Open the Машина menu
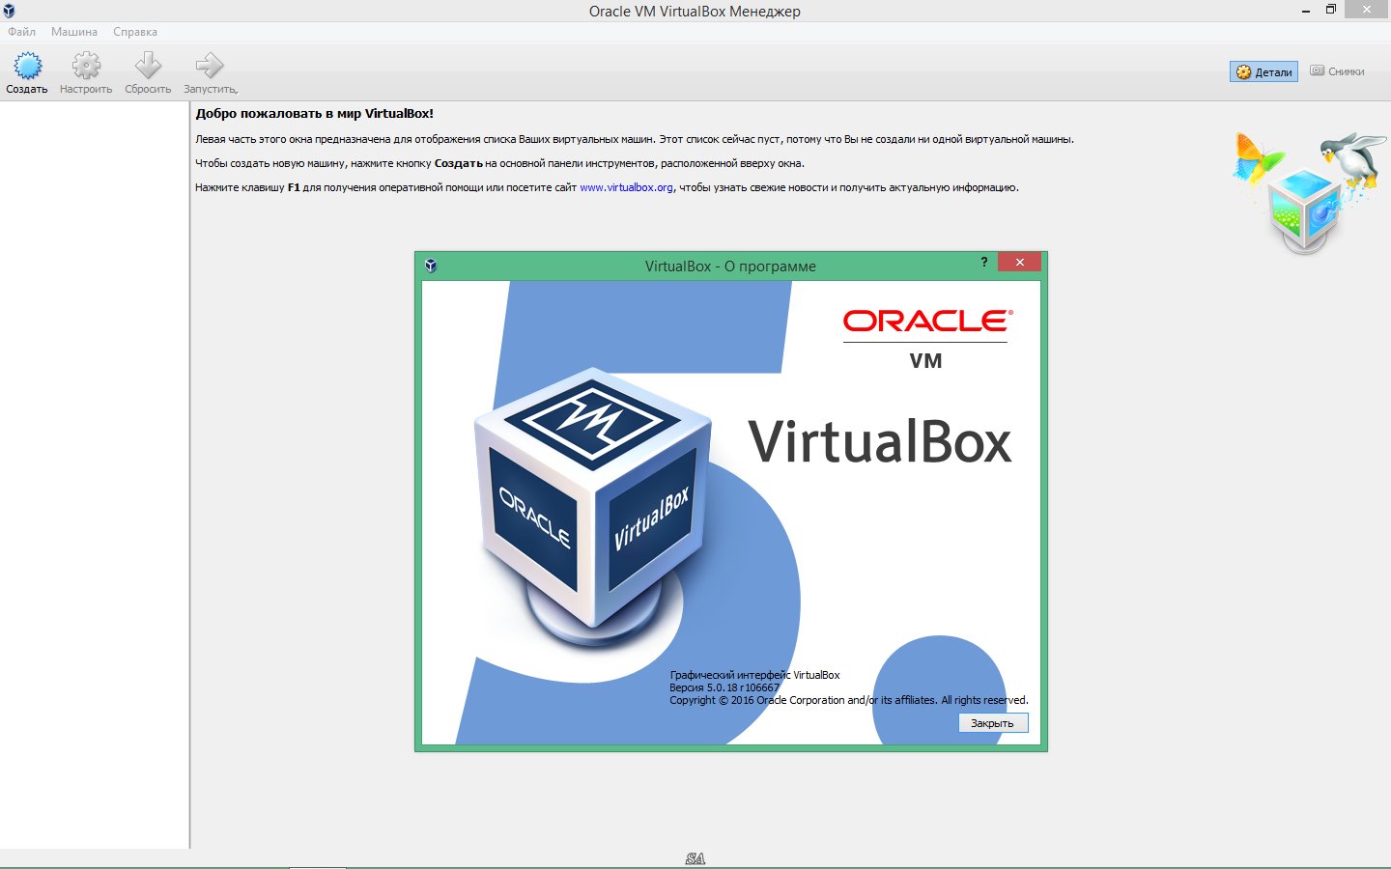The width and height of the screenshot is (1391, 869). [x=74, y=32]
